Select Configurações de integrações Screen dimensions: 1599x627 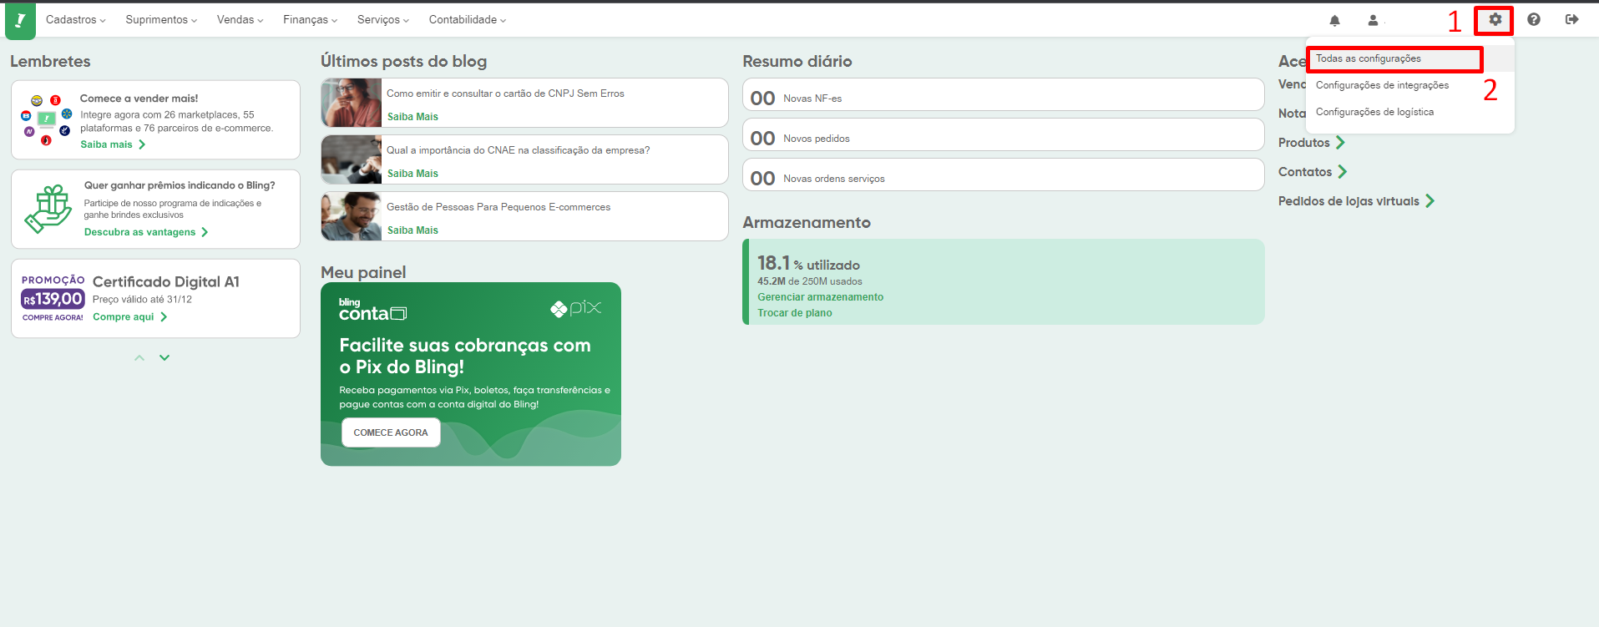click(x=1382, y=85)
